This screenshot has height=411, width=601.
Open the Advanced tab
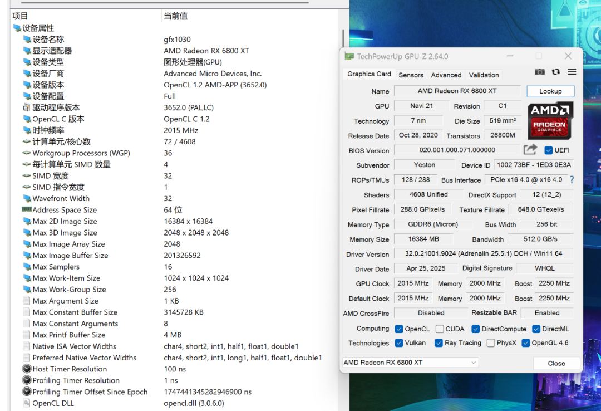tap(446, 75)
